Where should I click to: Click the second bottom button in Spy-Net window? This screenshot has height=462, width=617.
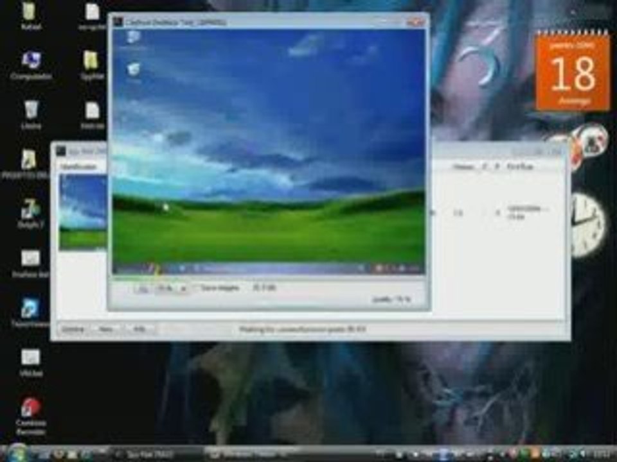click(x=106, y=329)
